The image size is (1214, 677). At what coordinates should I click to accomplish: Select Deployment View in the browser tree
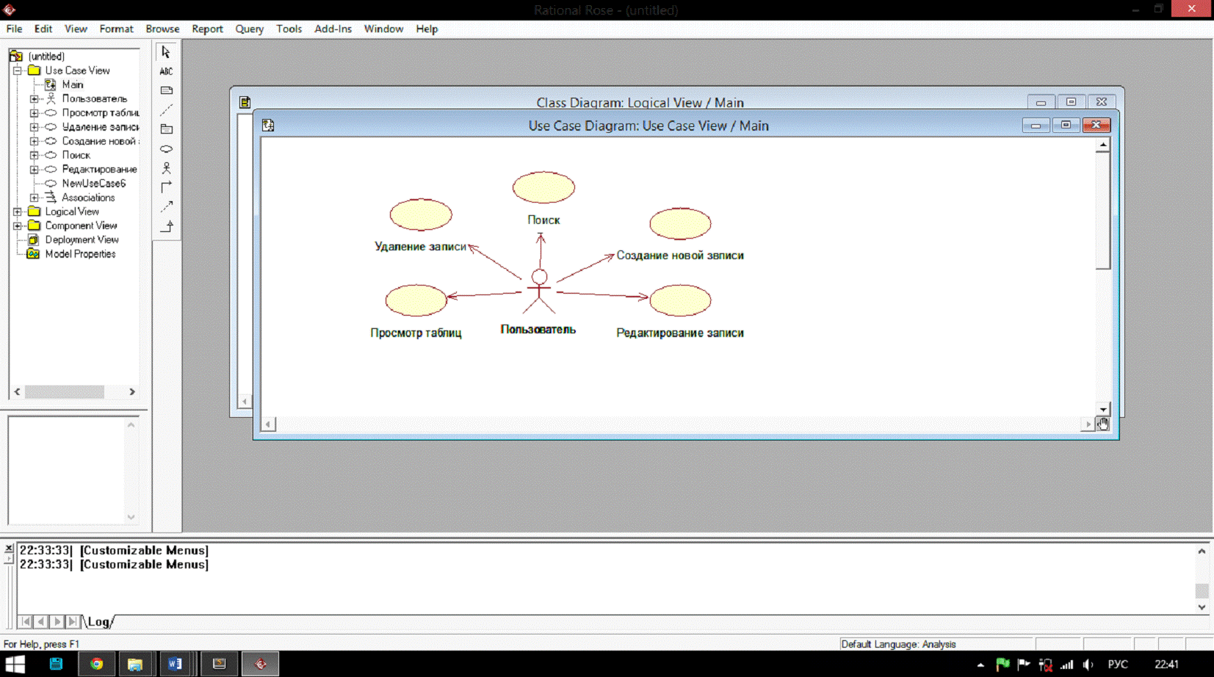click(82, 239)
